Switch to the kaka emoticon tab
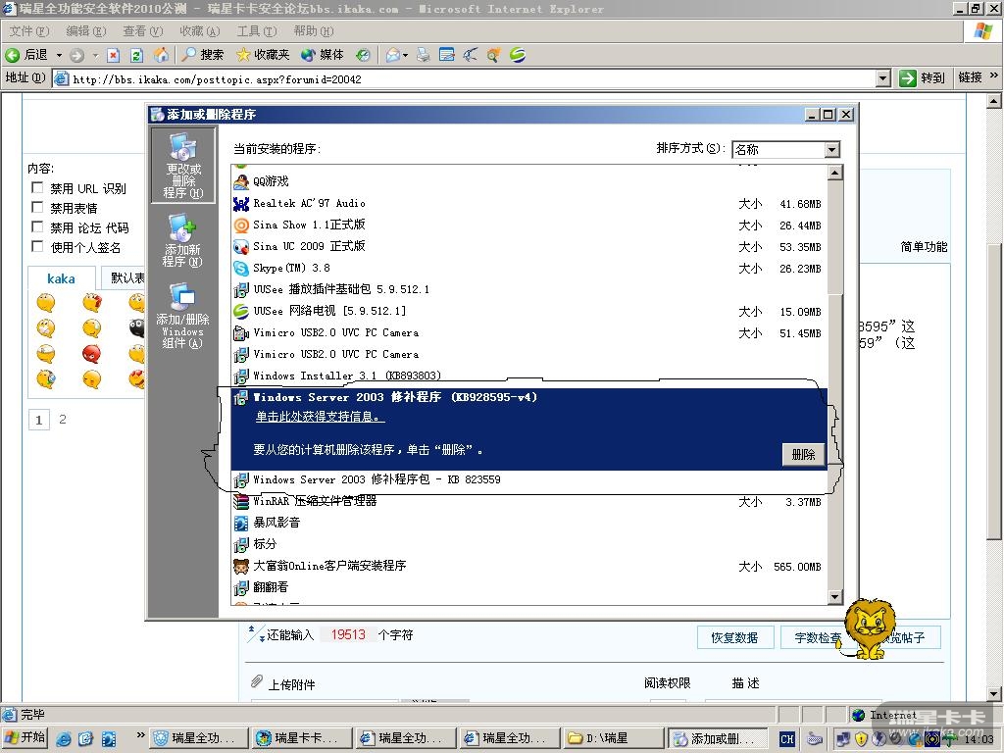The height and width of the screenshot is (753, 1004). 62,278
